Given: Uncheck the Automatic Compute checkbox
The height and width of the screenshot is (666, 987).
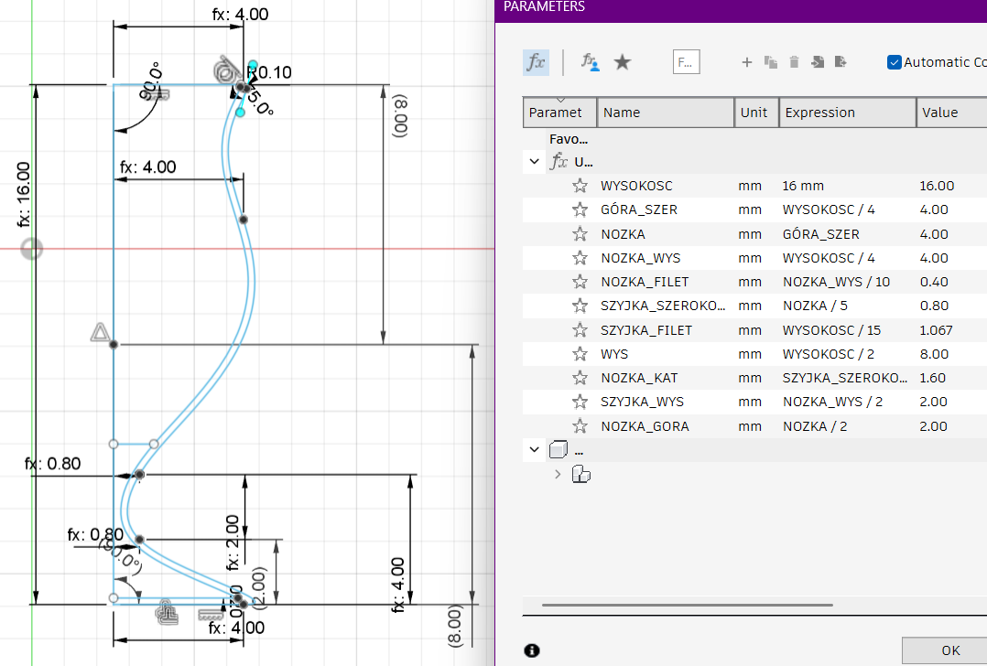Looking at the screenshot, I should (895, 62).
